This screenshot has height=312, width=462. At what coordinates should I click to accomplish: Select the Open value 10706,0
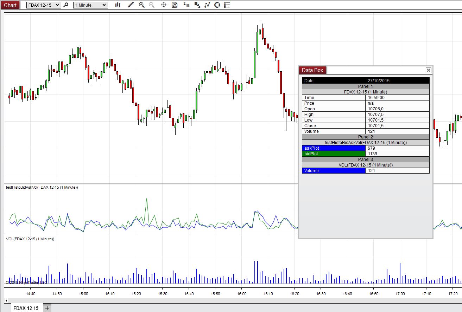click(x=375, y=109)
